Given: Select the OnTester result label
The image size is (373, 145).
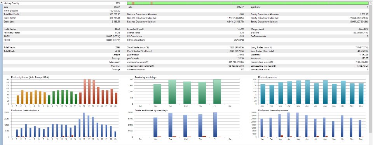Looking at the screenshot, I should [259, 36].
